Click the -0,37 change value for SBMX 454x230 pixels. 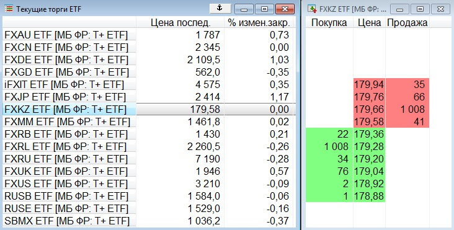click(x=278, y=221)
